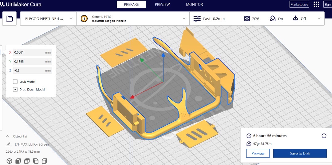
Task: Select the 3D perspective view cube
Action: point(9,161)
